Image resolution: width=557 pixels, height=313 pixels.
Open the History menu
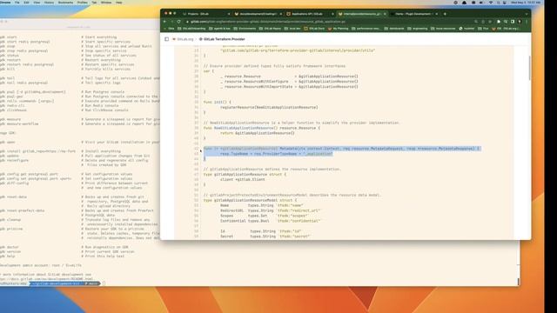coord(49,3)
